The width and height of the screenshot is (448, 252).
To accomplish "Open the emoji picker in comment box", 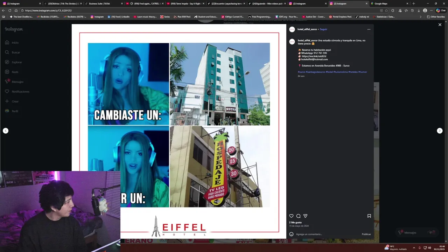I will pyautogui.click(x=291, y=234).
